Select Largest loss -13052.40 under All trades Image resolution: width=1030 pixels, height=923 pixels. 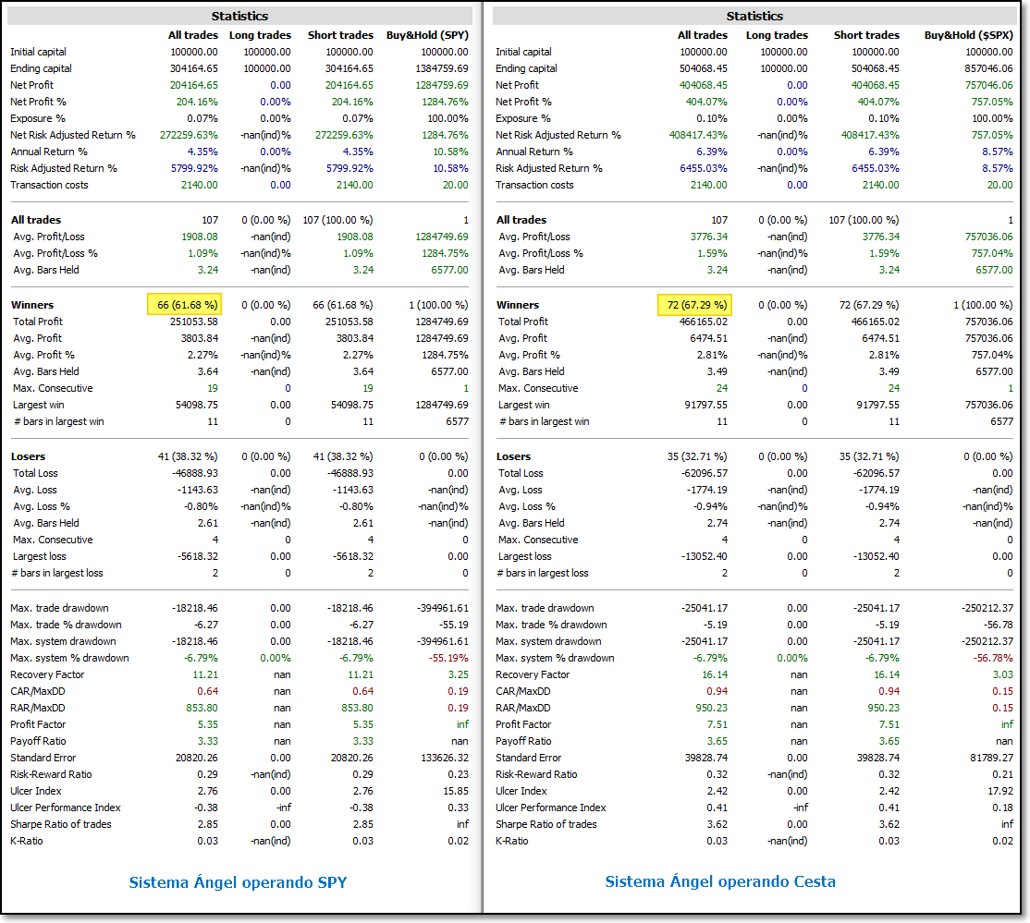705,556
